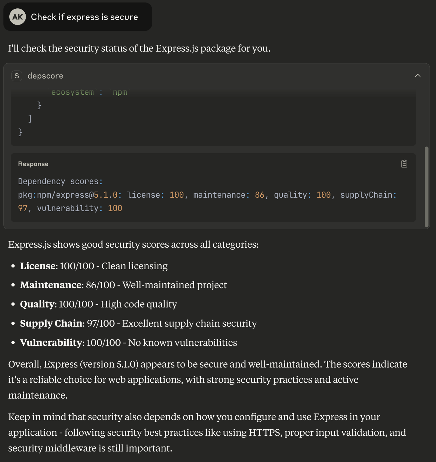Click the "Keep in mind that security" paragraph

click(207, 432)
